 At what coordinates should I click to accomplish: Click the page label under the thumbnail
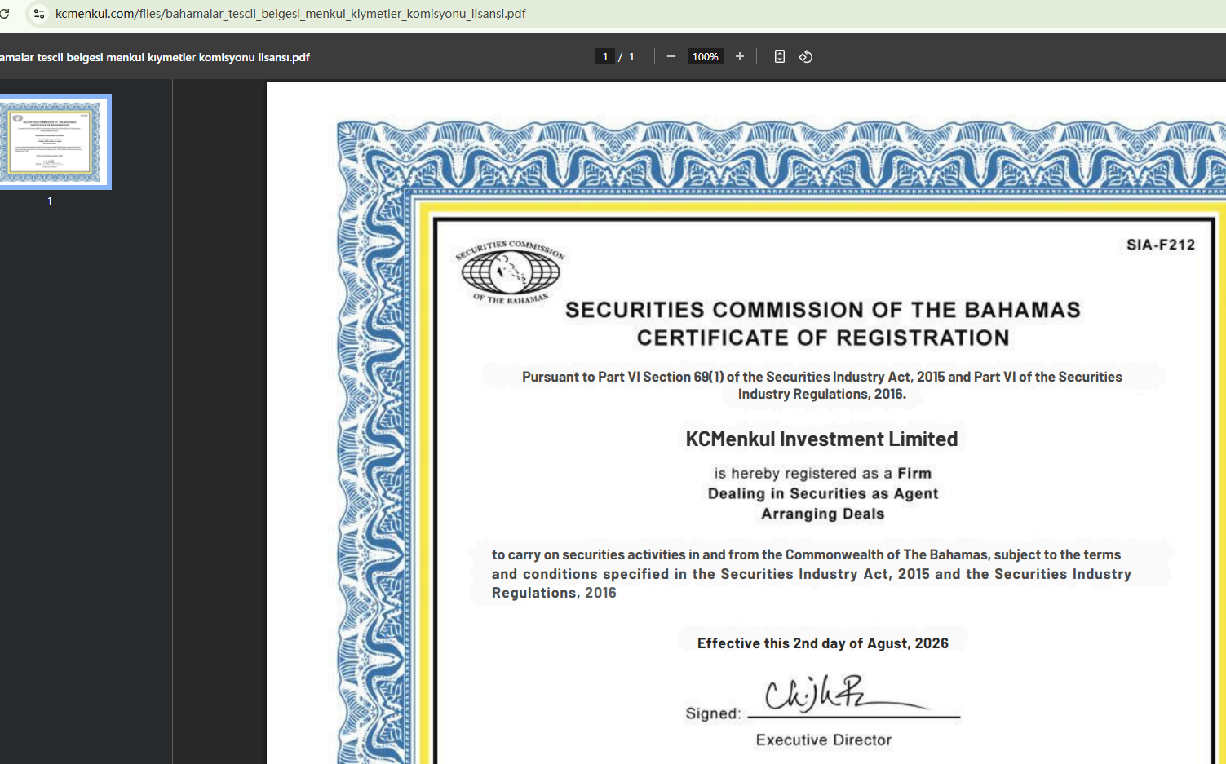50,201
